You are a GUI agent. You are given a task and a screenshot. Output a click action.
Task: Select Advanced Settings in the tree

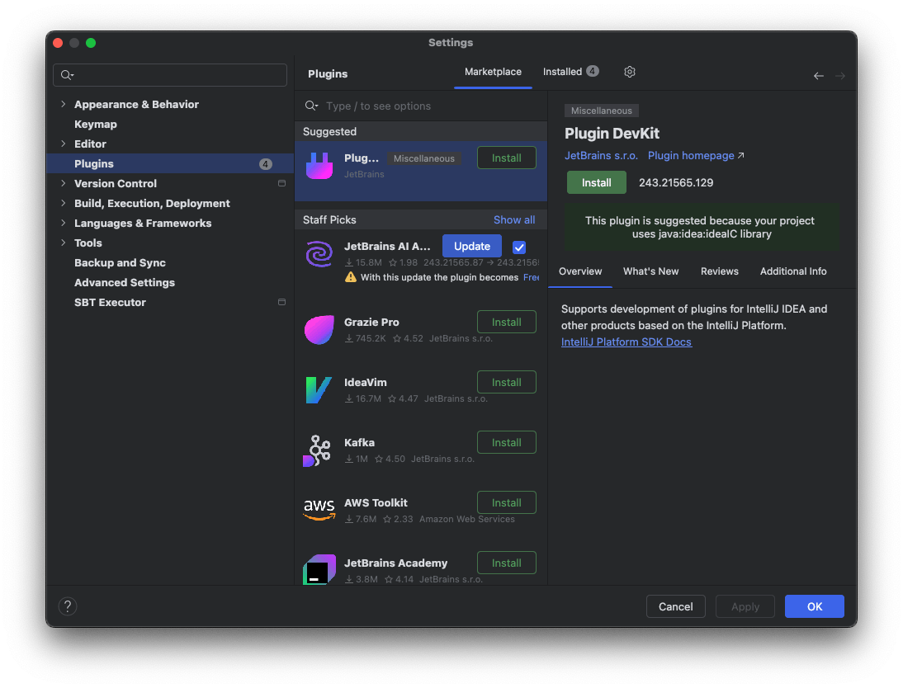(171, 283)
